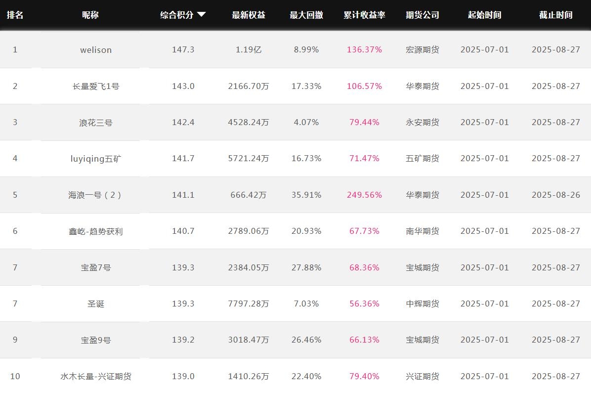This screenshot has width=591, height=393.
Task: Click the 139.0 score cell
Action: 183,376
